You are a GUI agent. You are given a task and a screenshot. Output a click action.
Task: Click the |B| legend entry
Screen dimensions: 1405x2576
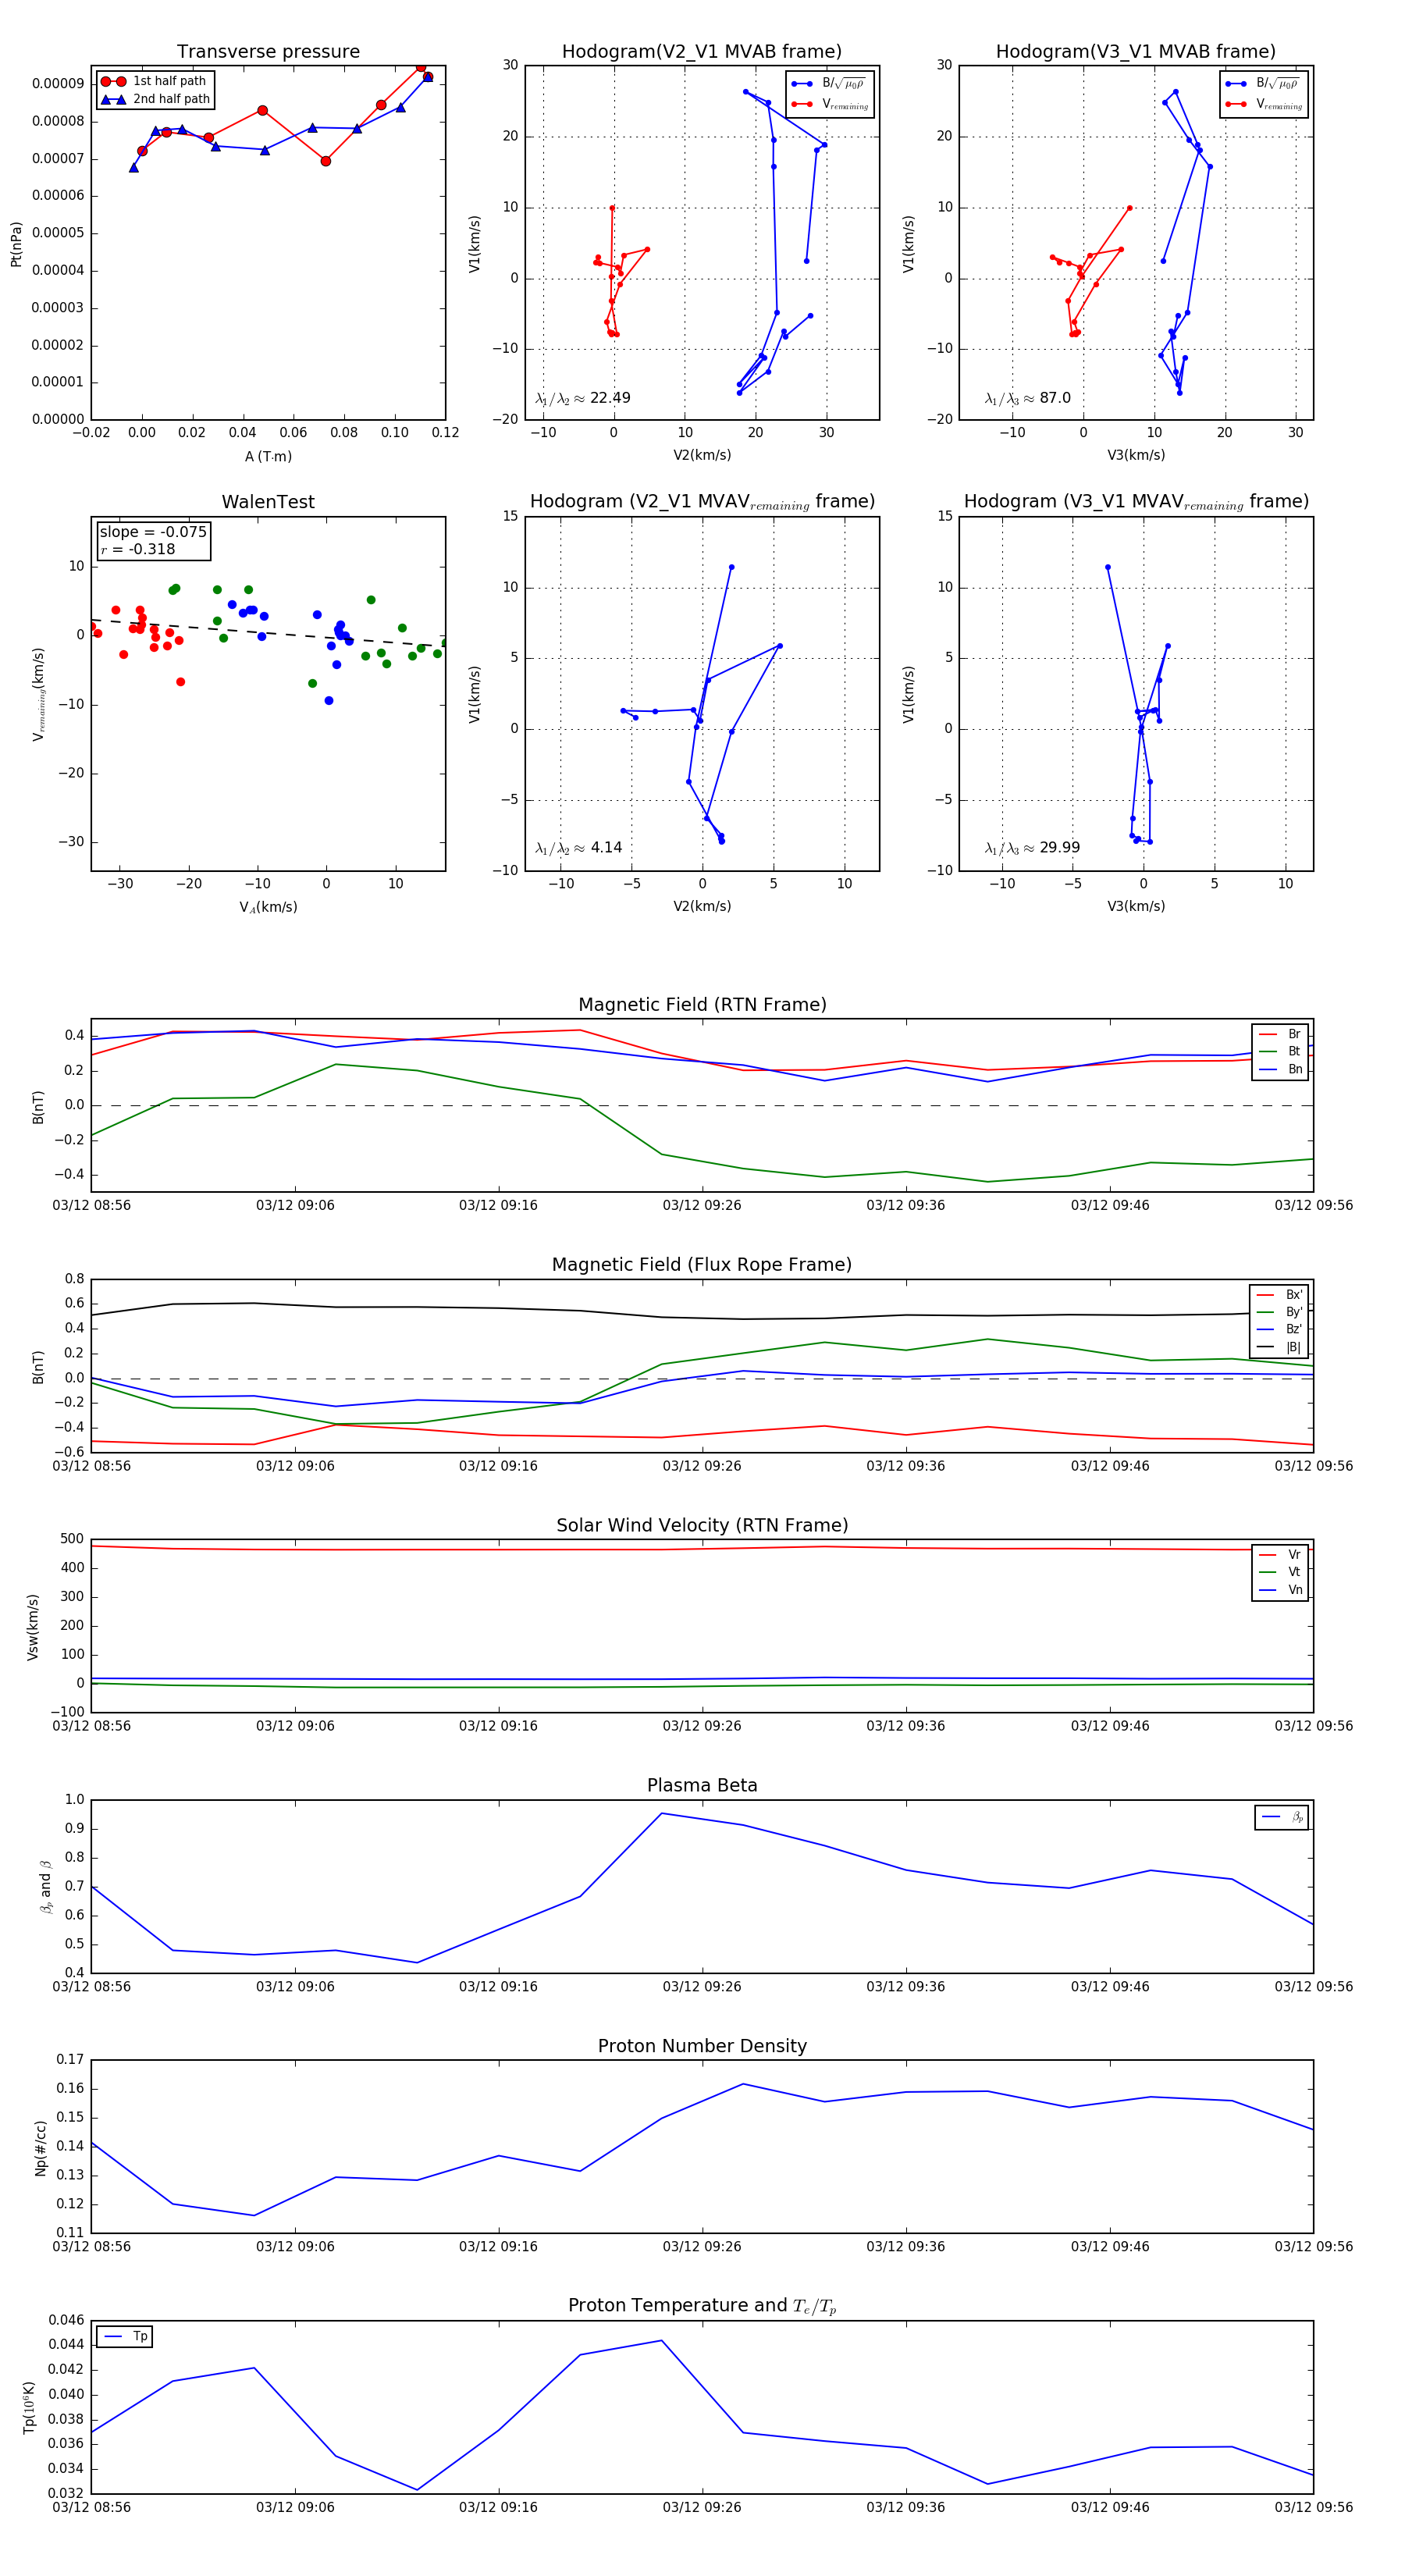click(1279, 1347)
